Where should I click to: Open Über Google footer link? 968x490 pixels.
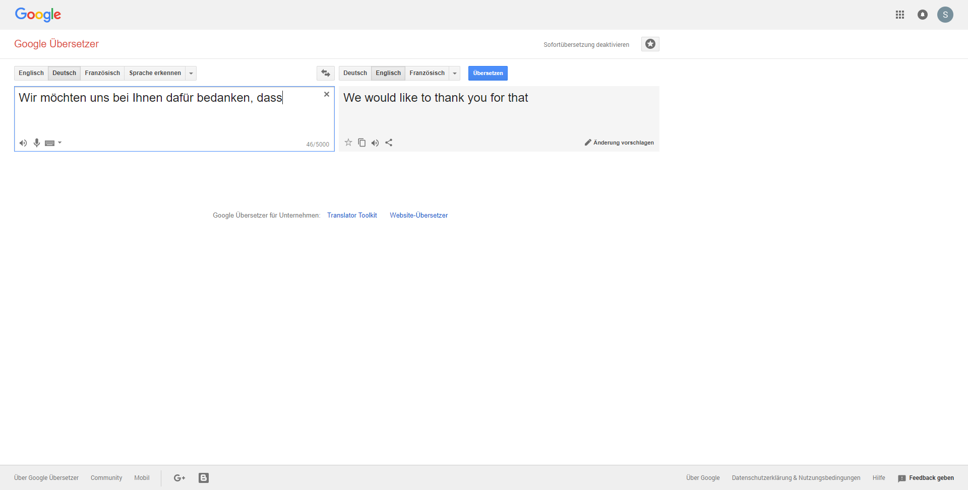pyautogui.click(x=703, y=478)
